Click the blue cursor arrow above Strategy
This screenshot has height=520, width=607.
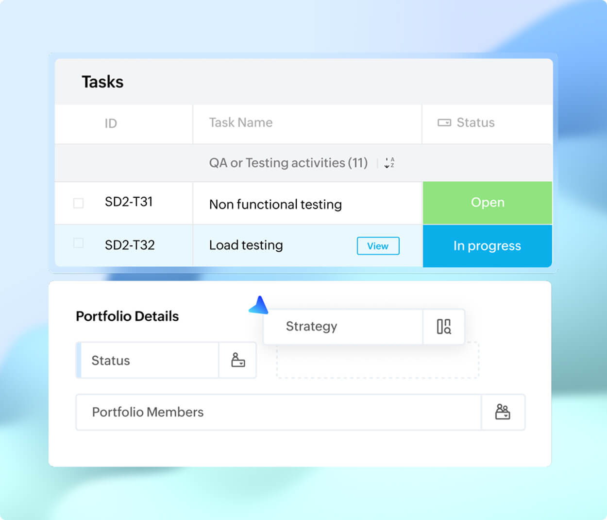click(259, 305)
